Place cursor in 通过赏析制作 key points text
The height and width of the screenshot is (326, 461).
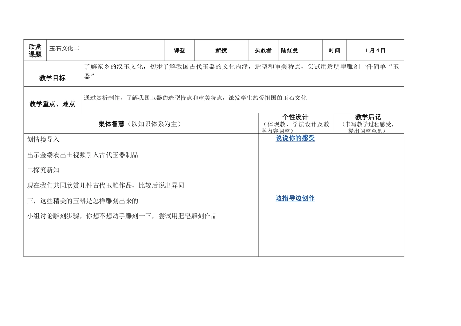point(195,98)
